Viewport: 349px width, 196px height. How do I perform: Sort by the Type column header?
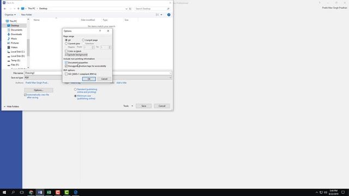pos(105,20)
